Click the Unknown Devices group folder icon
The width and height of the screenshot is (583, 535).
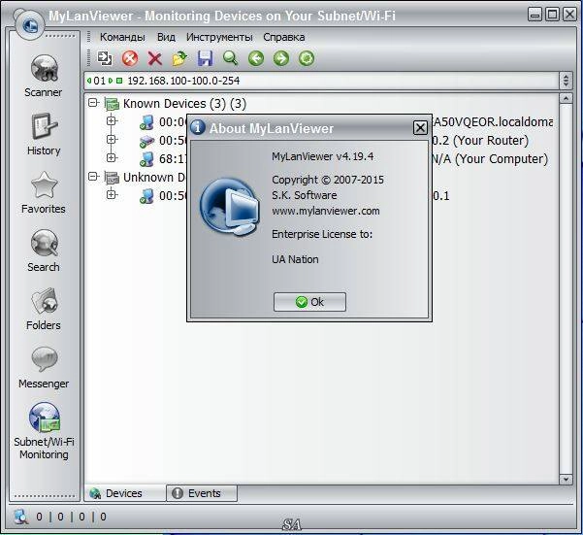tap(112, 178)
